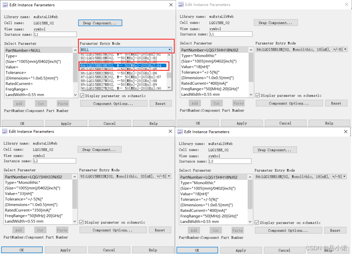Click Cancel in the L2 dialog

pos(109,250)
